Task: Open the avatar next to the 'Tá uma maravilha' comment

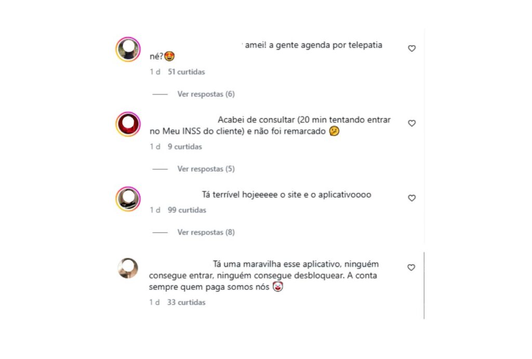Action: (x=128, y=268)
